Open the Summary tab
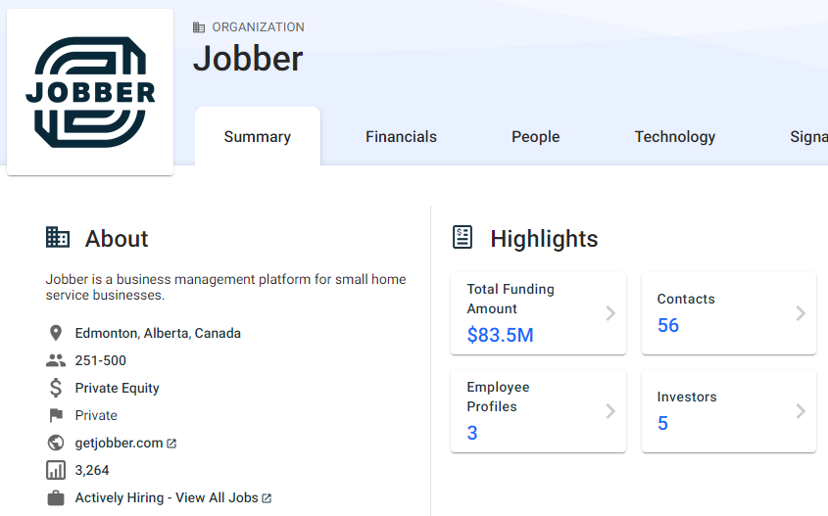Screen dimensions: 828x516 point(257,137)
